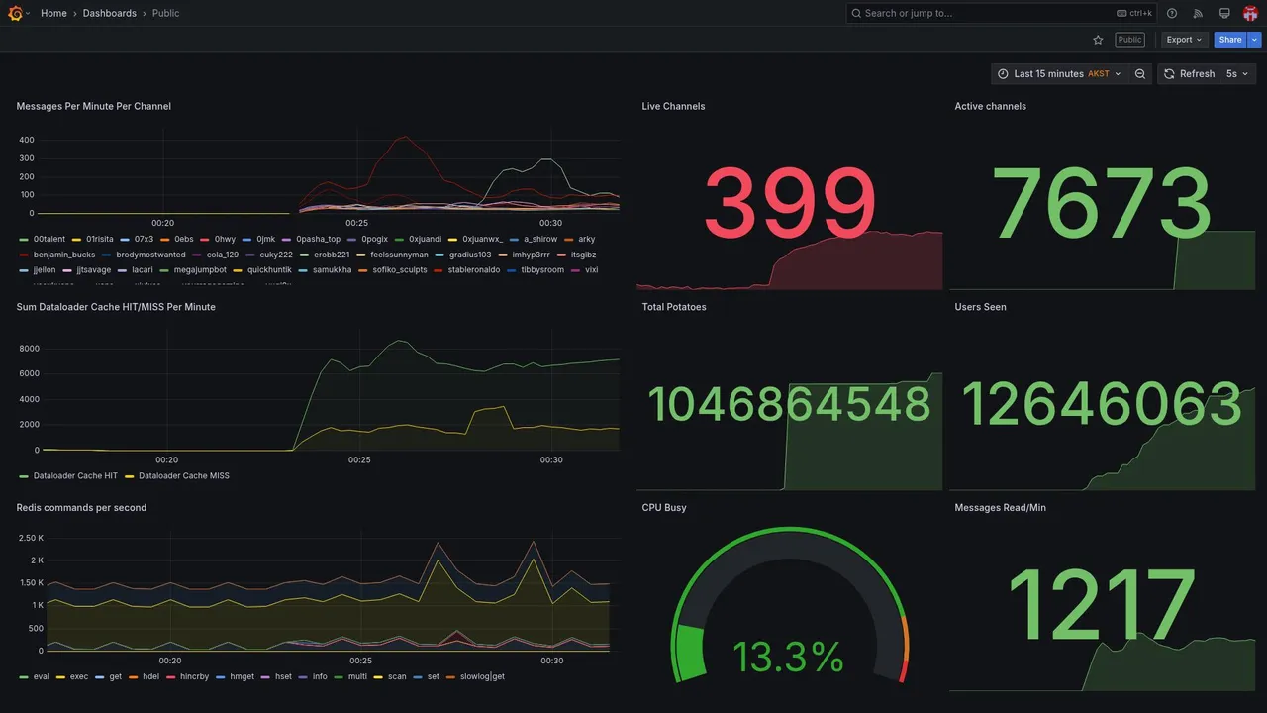Click the monitor icon in top bar
1267x713 pixels.
point(1224,13)
